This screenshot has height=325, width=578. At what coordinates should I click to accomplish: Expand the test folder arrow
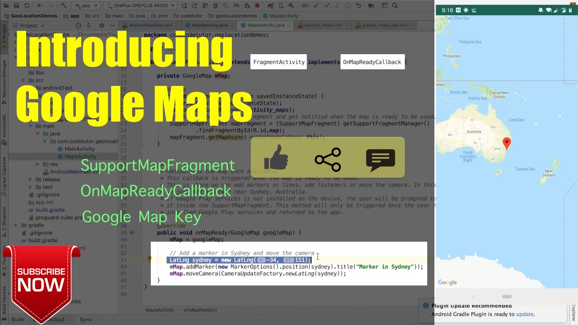[31, 187]
